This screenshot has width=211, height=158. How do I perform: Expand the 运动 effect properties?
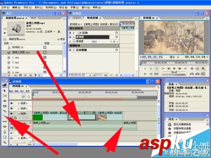(x=73, y=33)
